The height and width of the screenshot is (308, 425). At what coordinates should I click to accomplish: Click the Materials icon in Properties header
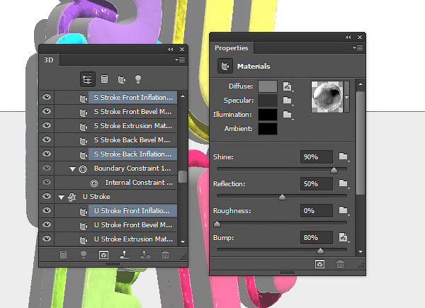225,66
